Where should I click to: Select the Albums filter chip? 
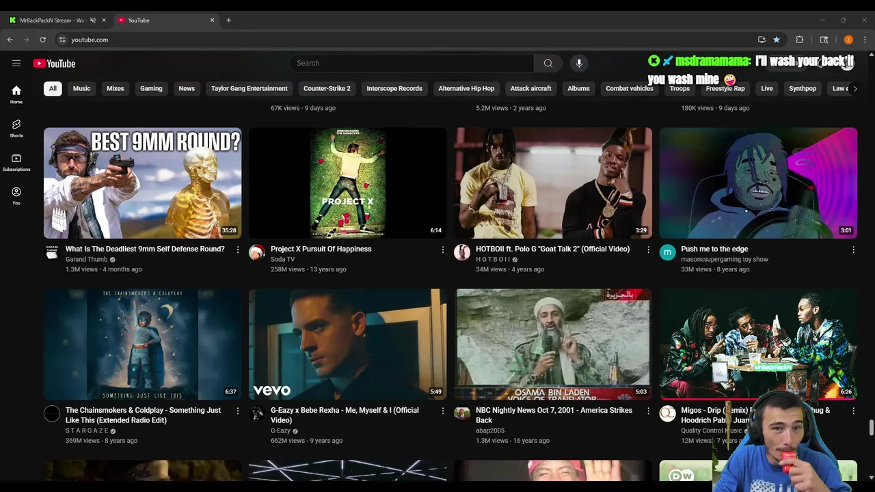click(x=578, y=88)
